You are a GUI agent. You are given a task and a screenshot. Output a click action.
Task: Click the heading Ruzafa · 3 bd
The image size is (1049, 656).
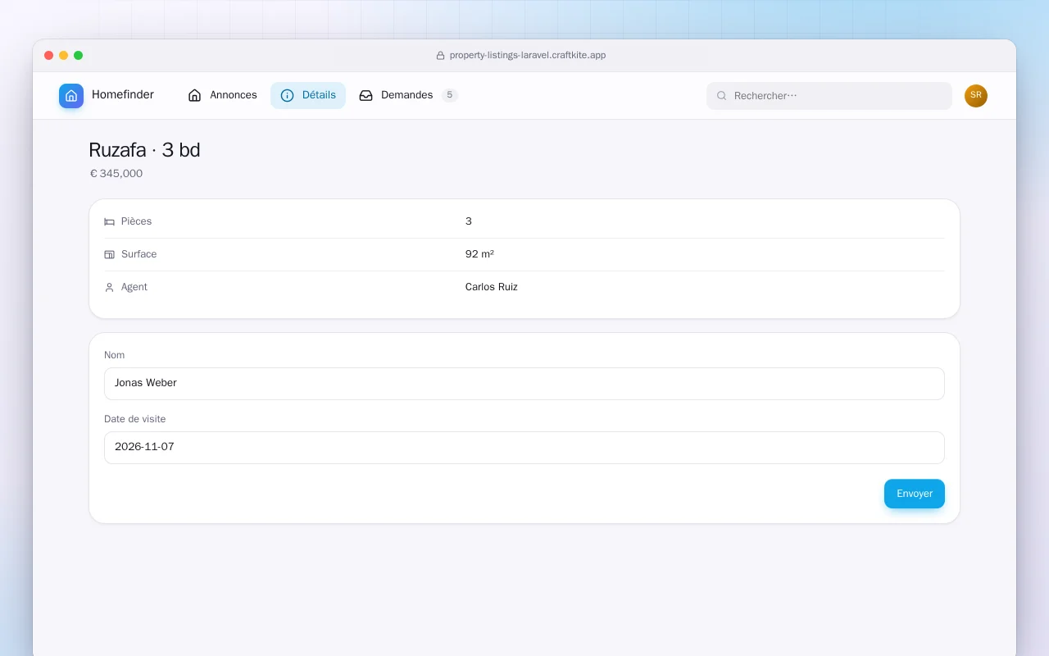click(x=144, y=150)
